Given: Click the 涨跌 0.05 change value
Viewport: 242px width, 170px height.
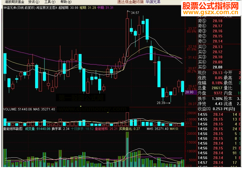Looking at the screenshot, I should point(219,78).
